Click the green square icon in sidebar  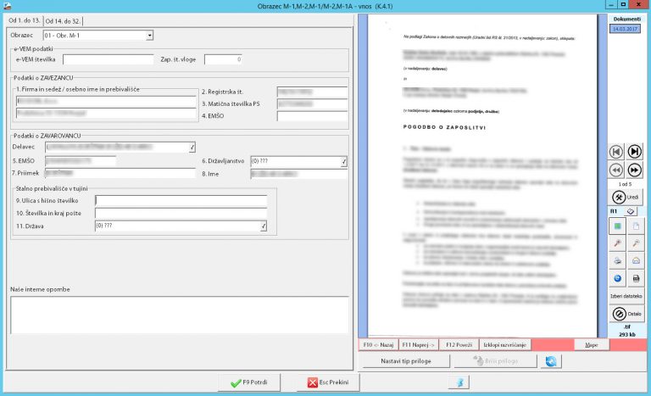617,226
